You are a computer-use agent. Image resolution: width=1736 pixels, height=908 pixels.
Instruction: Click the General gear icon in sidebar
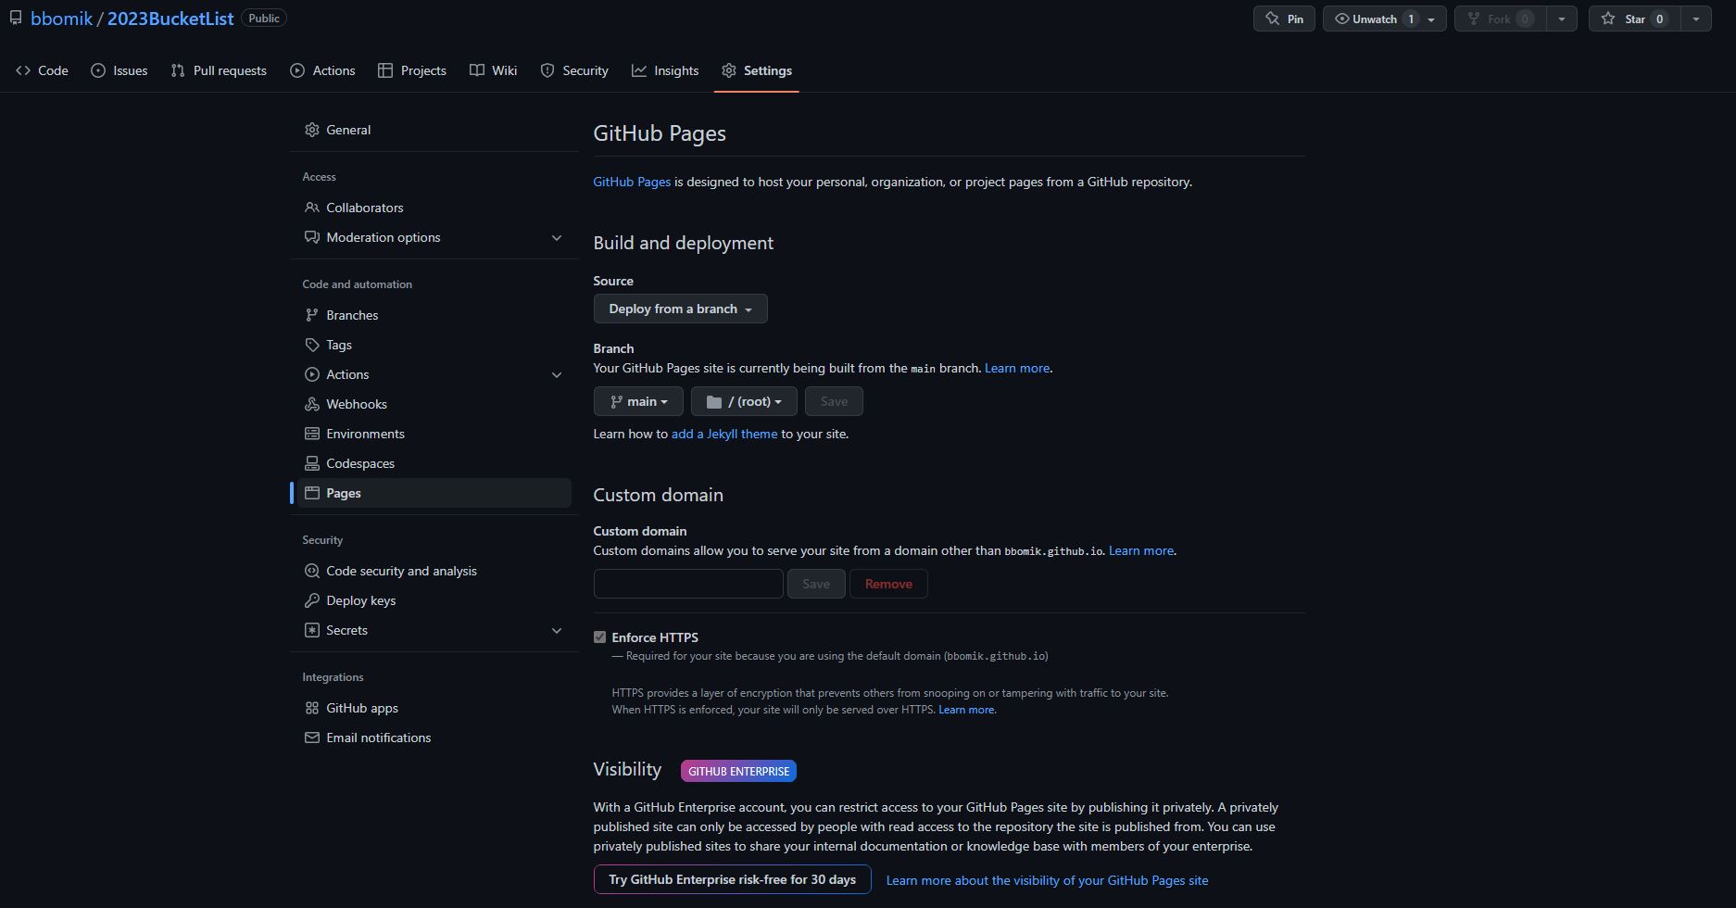[312, 130]
